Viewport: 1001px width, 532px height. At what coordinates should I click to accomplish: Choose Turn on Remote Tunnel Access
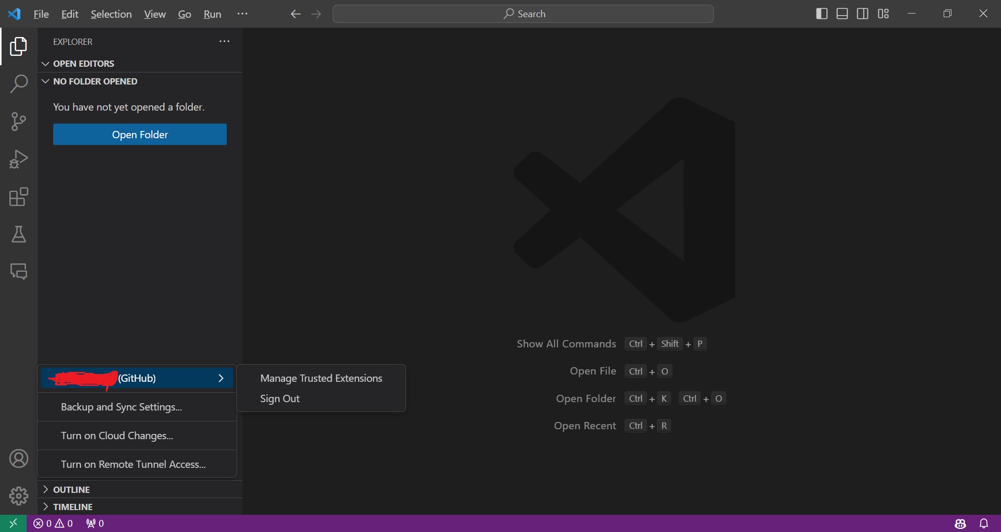click(137, 464)
